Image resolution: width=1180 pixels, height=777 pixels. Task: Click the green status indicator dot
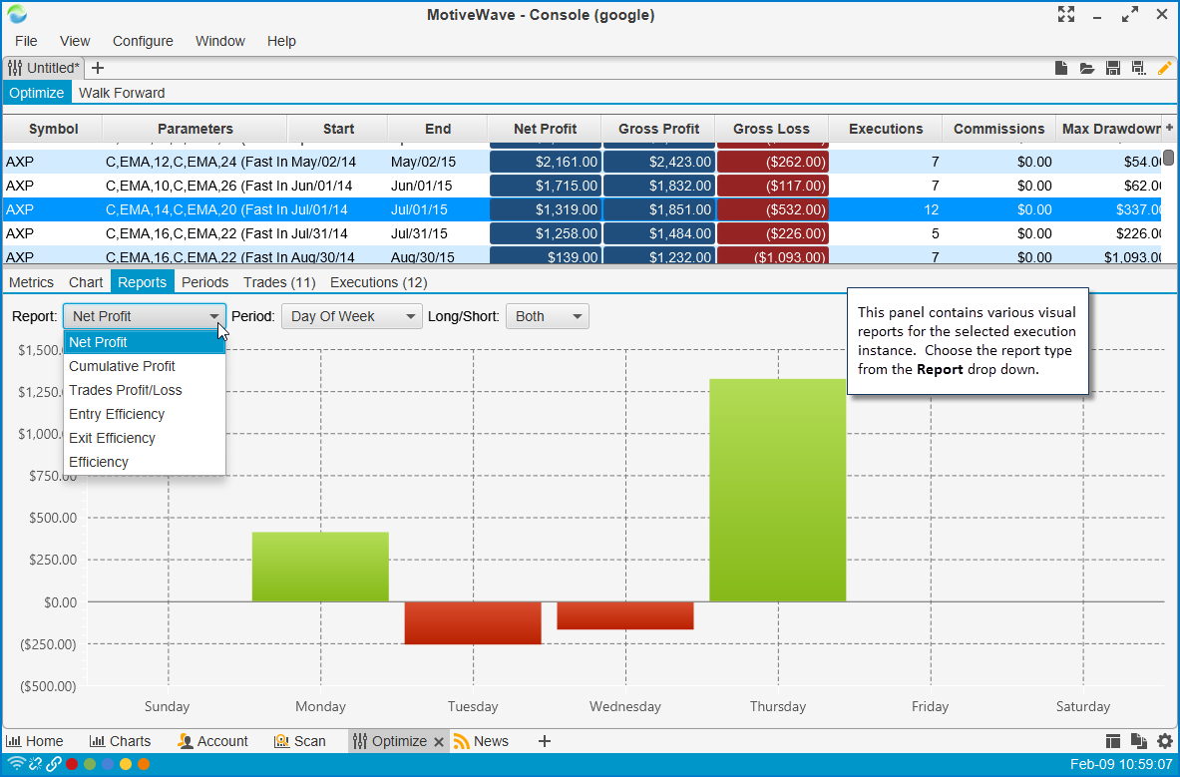90,764
